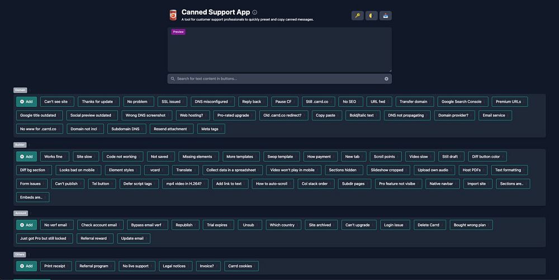The height and width of the screenshot is (280, 559).
Task: Clear the search field with the X icon
Action: (x=386, y=79)
